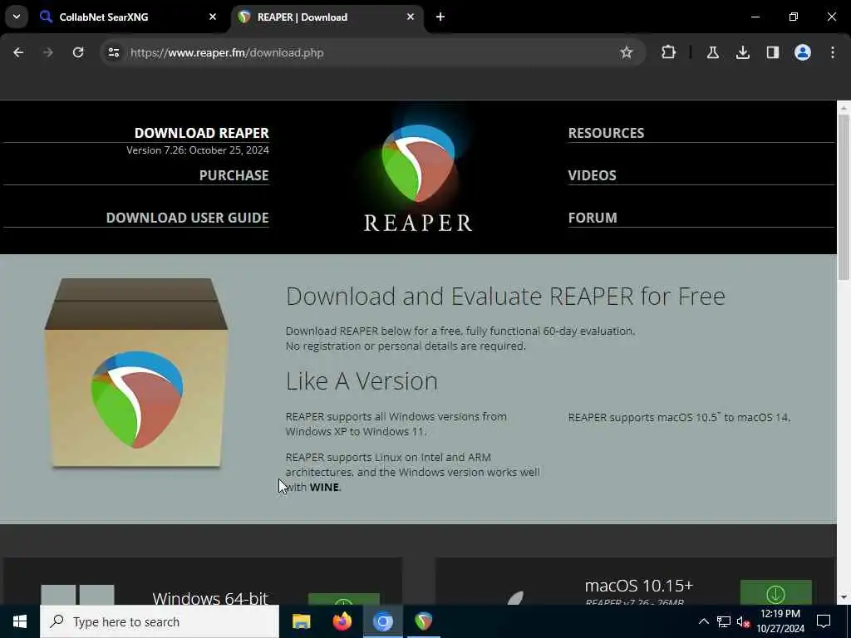The width and height of the screenshot is (851, 638).
Task: Open a new browser tab
Action: (x=440, y=17)
